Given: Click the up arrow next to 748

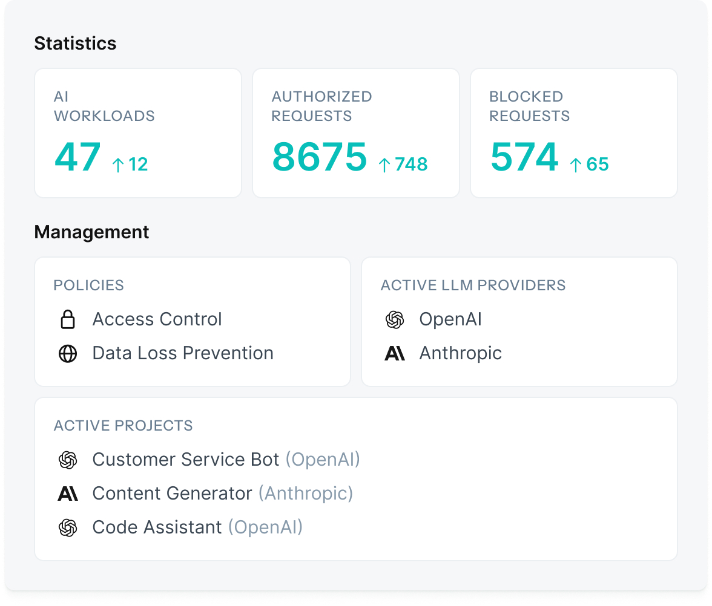Looking at the screenshot, I should 384,165.
